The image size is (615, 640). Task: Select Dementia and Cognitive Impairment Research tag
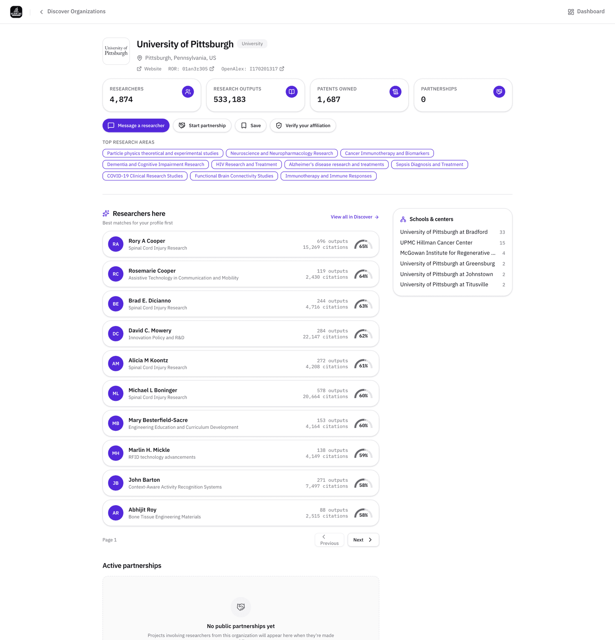pos(156,164)
